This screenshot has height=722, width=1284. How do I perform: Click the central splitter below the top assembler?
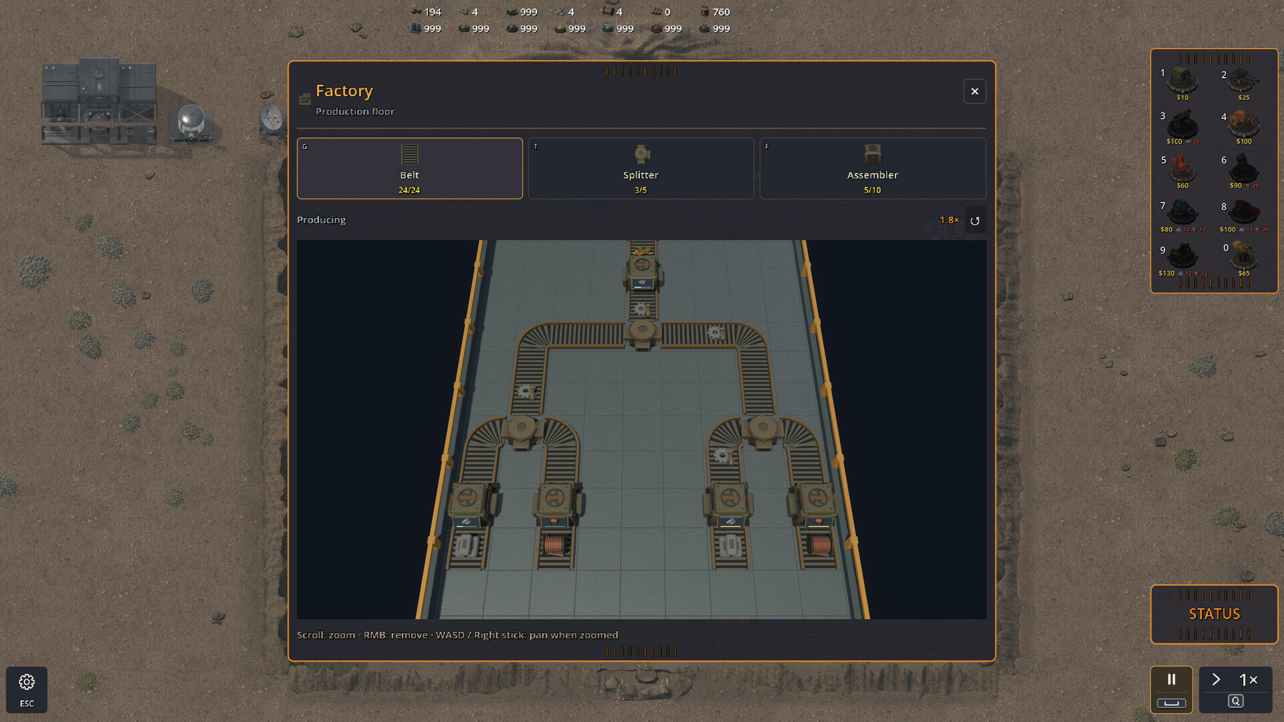(643, 333)
